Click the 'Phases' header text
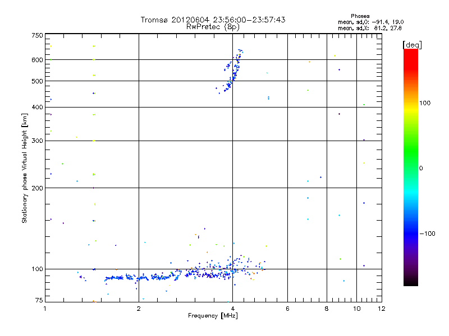 [360, 16]
